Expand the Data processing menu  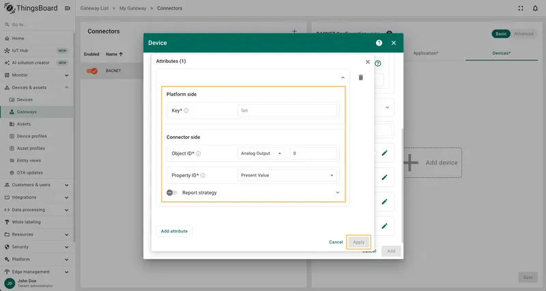(x=66, y=210)
